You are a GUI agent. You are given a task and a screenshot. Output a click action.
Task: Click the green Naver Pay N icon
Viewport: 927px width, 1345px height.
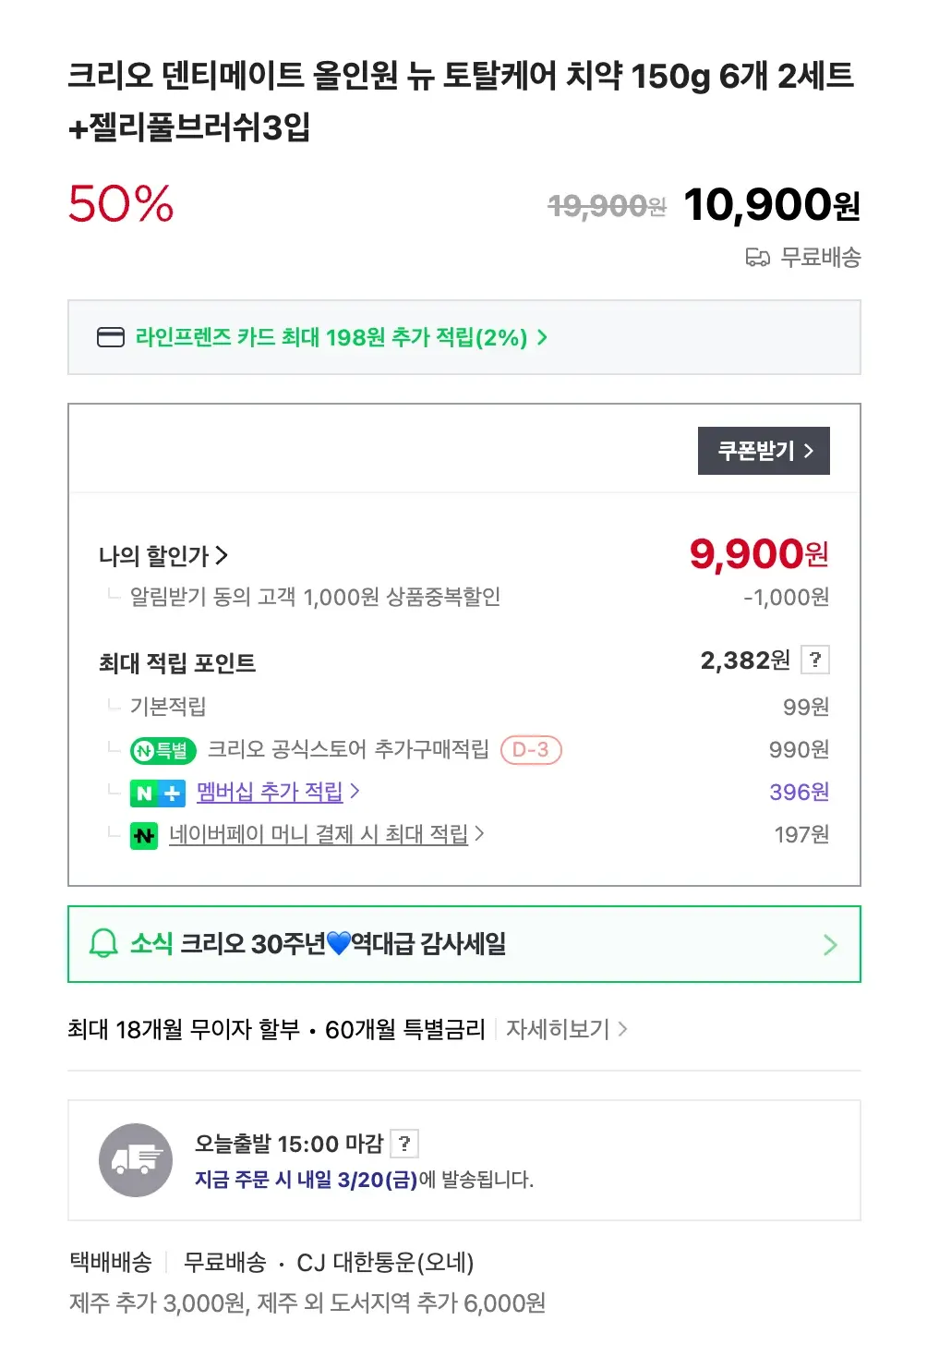[x=144, y=835]
